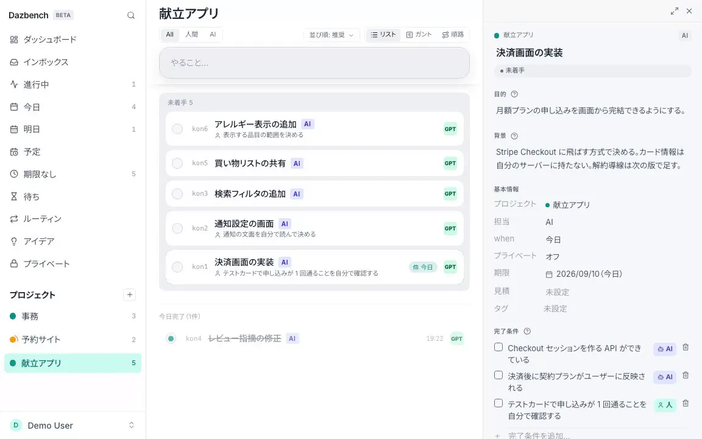Edit the 目的 description text
702x439 pixels.
(x=590, y=110)
